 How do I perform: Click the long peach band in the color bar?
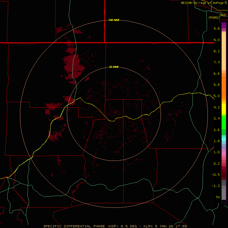[x=224, y=52]
